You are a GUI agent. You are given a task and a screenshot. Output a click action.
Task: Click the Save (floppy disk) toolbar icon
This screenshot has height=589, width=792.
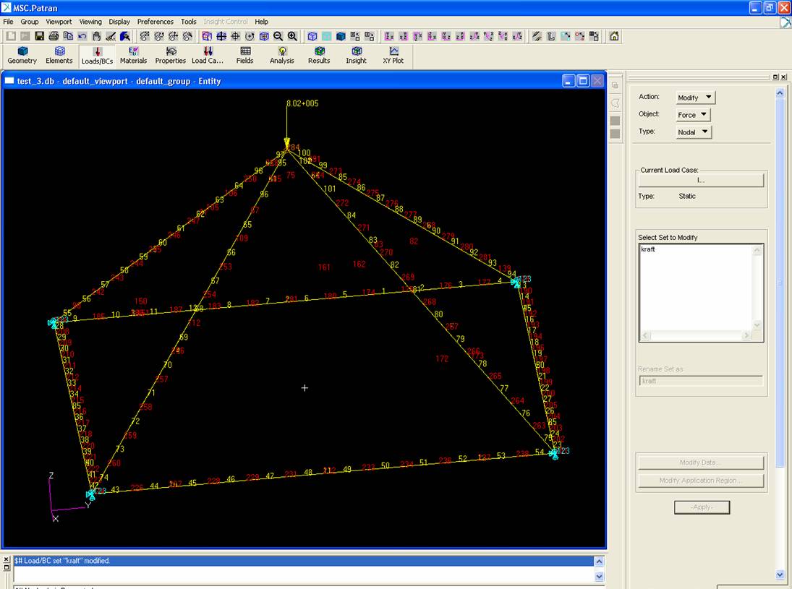(39, 36)
